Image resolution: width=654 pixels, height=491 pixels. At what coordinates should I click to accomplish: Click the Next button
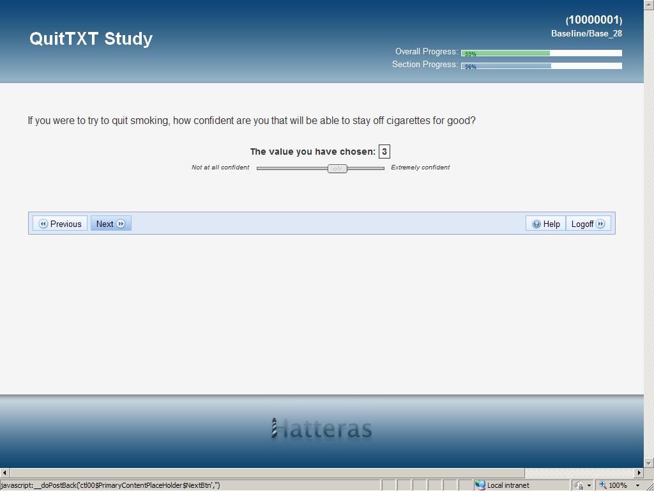[111, 223]
